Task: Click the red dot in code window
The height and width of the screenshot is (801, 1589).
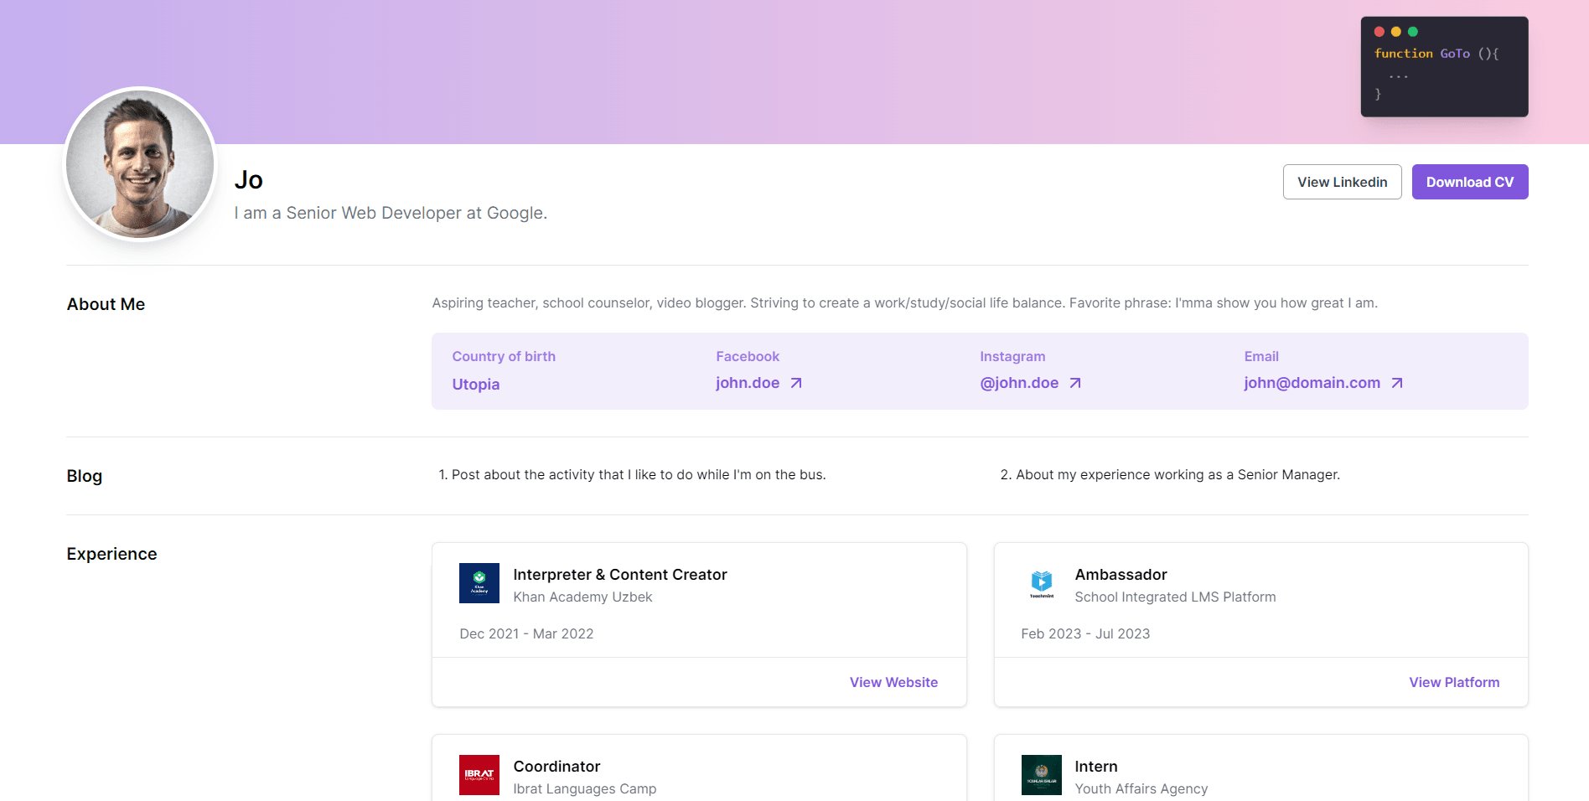Action: [x=1379, y=32]
